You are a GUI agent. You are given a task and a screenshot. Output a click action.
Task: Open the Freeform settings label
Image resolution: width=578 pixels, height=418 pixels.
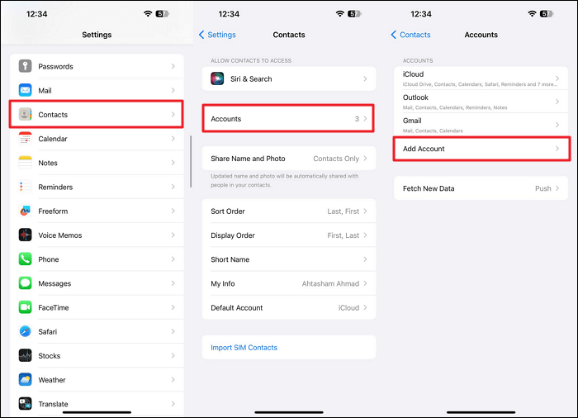point(53,211)
